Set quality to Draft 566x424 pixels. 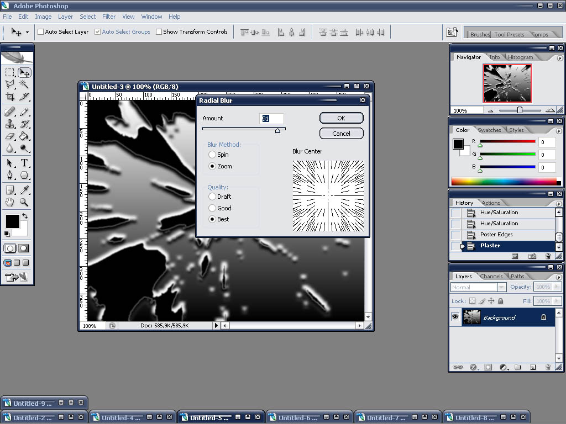pos(212,197)
